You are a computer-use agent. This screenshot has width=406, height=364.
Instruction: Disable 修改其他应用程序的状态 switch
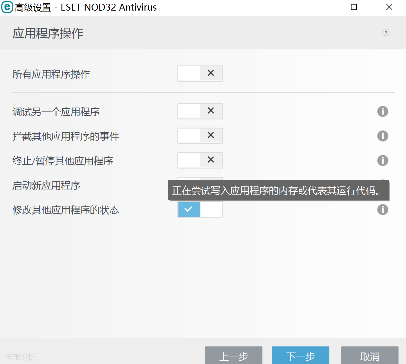[200, 209]
